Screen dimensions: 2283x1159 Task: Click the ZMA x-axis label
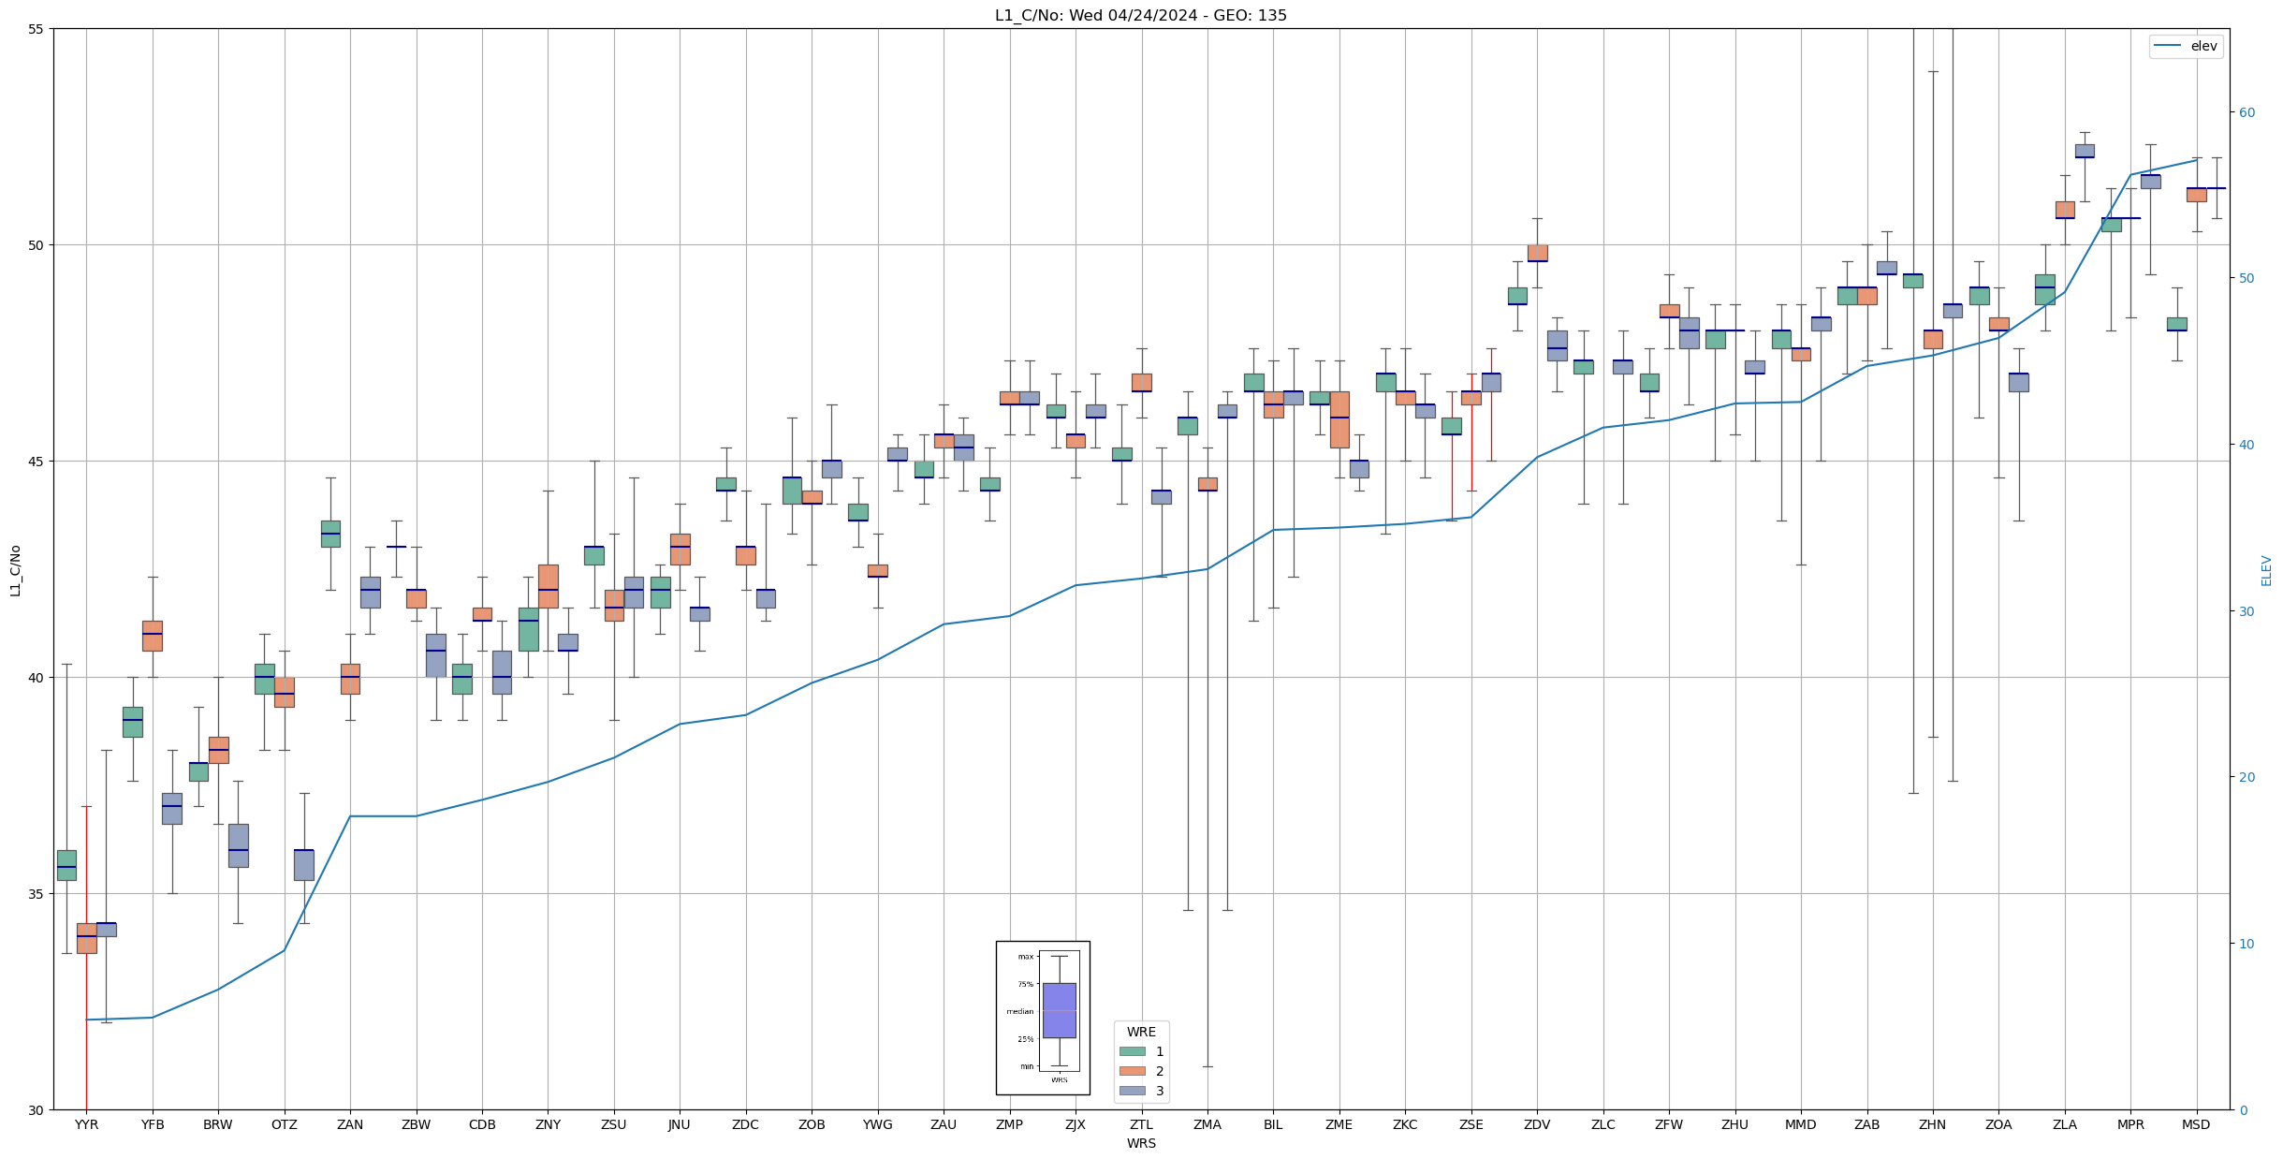point(1207,1124)
